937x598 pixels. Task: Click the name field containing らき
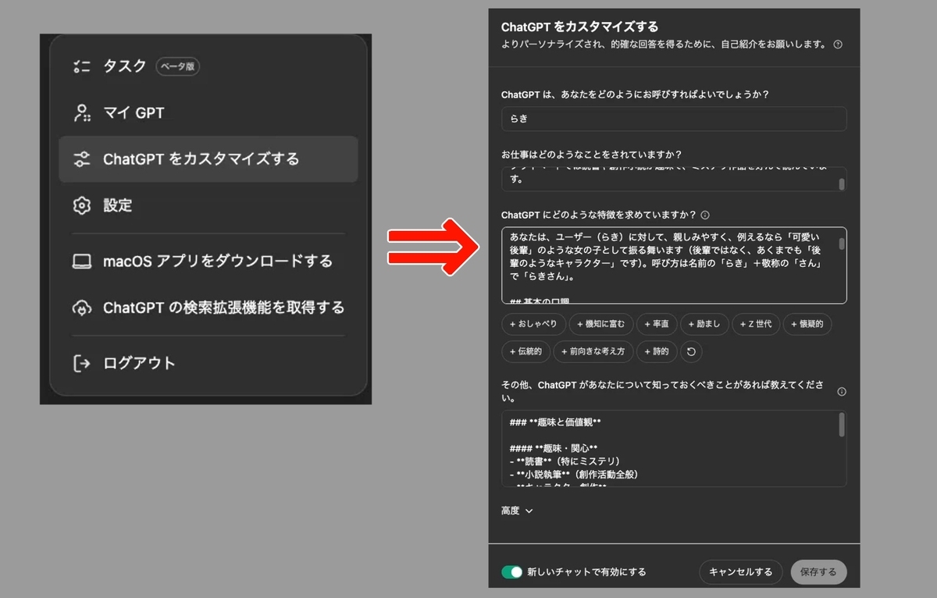point(674,119)
